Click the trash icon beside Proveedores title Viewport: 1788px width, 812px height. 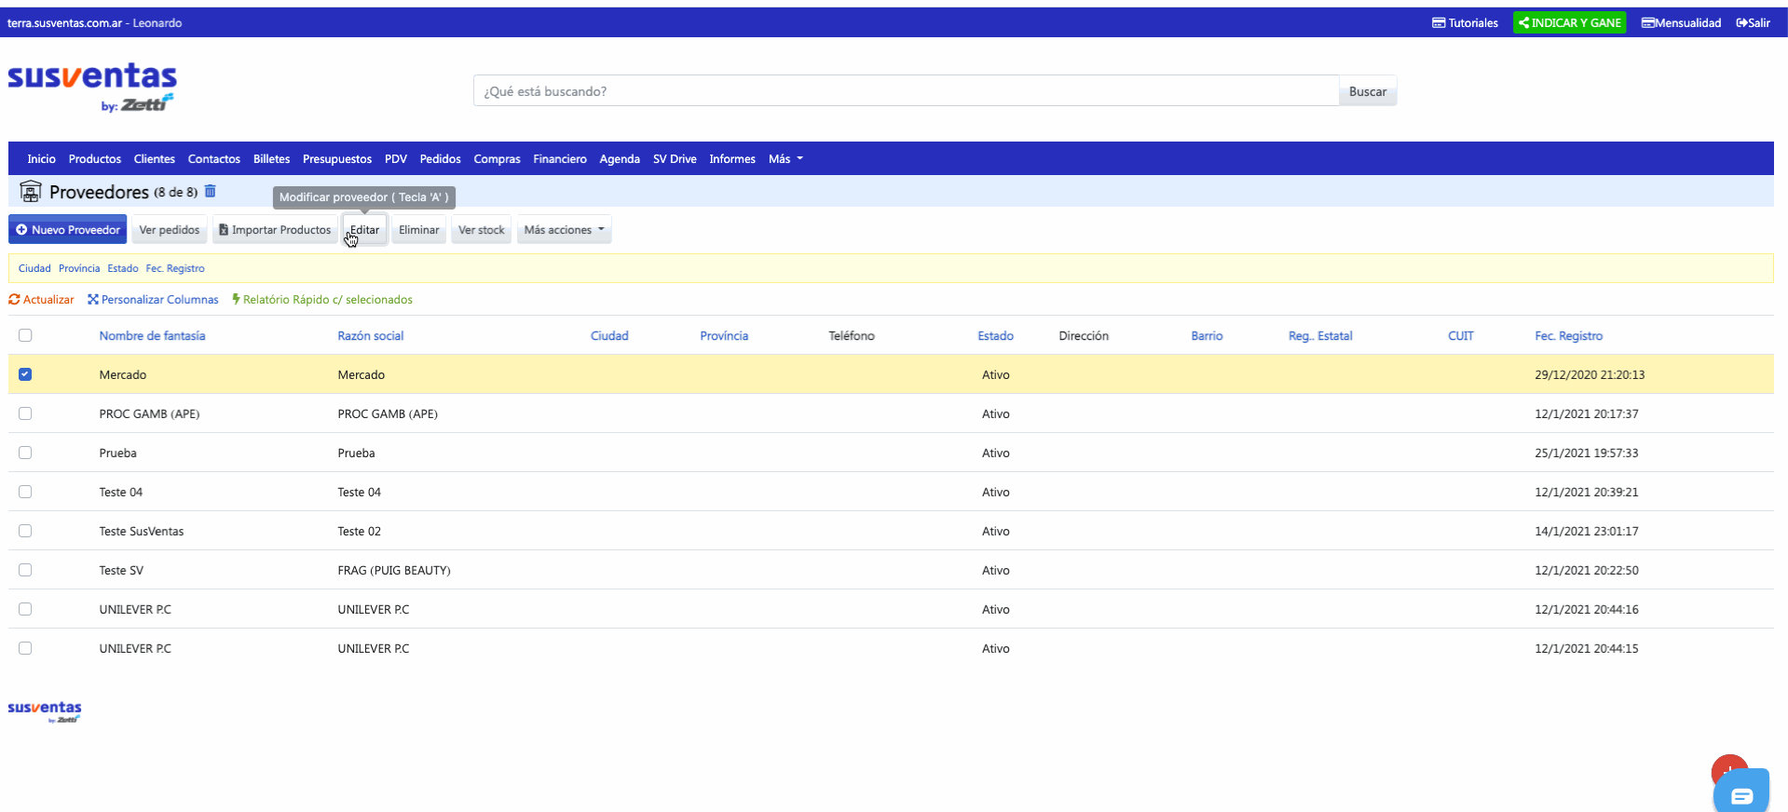point(211,191)
